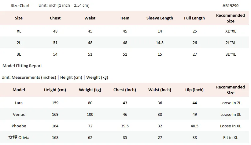The image size is (251, 145).
Task: Select model Phoebe in the table
Action: (19, 126)
